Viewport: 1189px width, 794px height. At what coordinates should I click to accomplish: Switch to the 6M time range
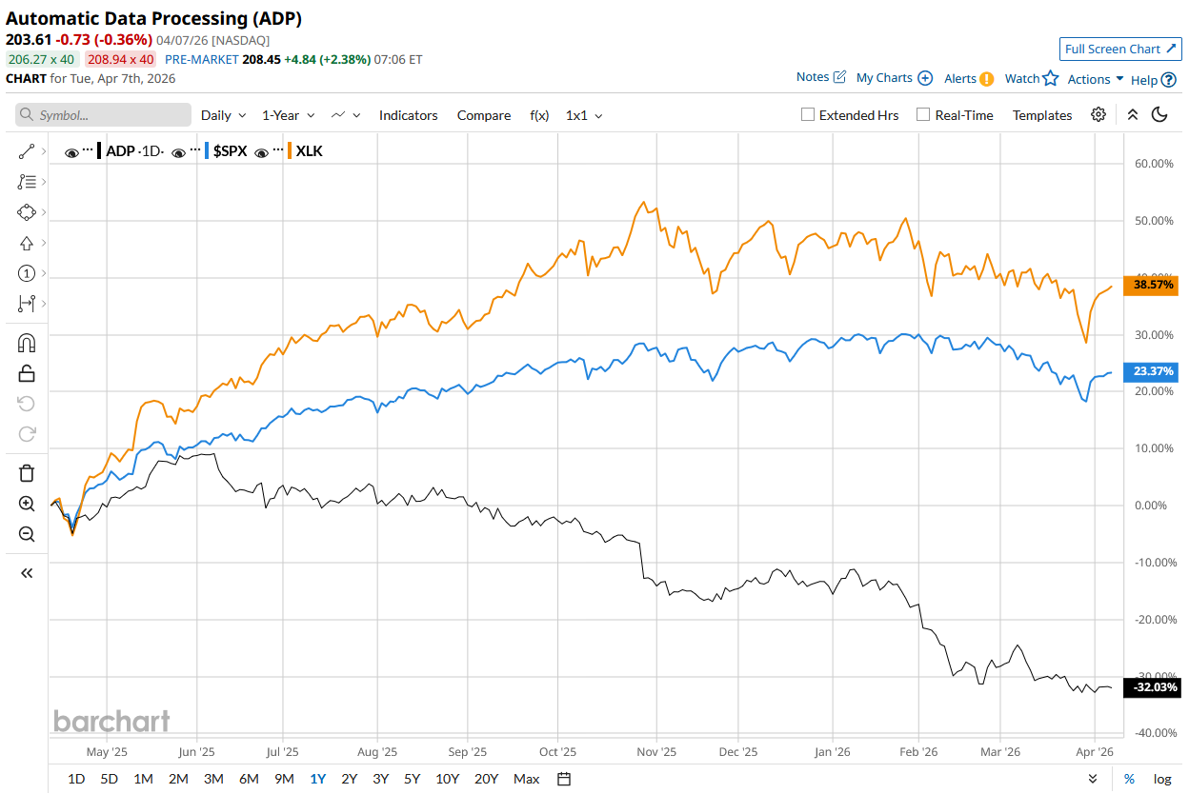249,779
